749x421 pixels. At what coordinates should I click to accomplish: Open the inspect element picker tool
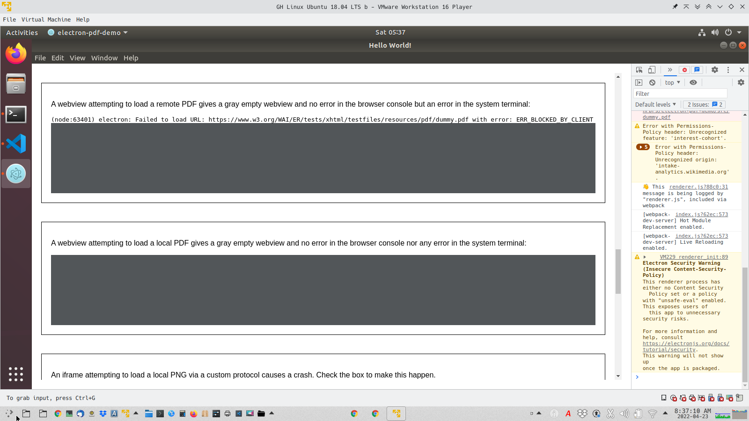639,70
